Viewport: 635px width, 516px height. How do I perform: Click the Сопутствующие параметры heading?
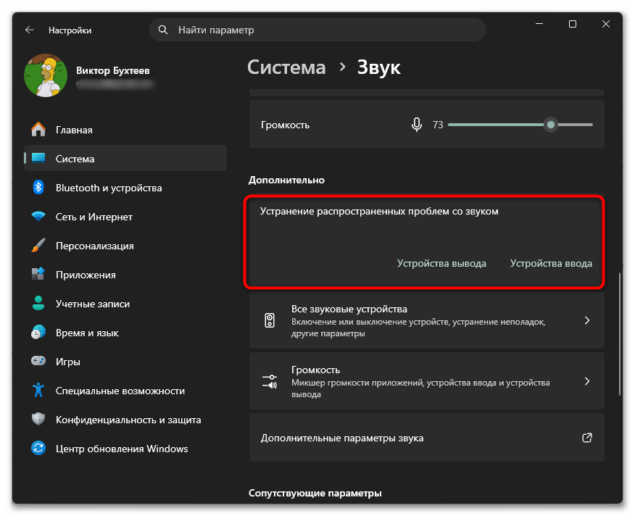[x=315, y=493]
